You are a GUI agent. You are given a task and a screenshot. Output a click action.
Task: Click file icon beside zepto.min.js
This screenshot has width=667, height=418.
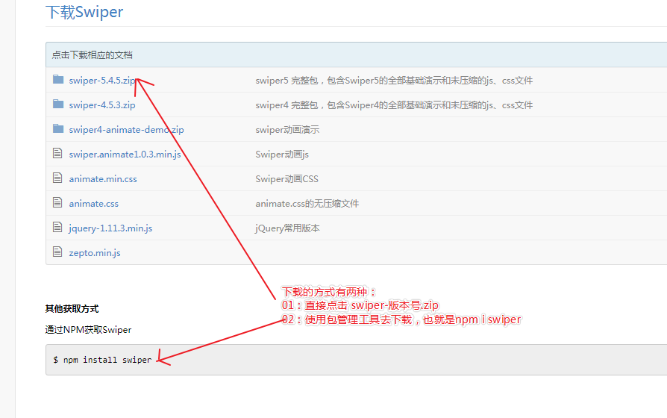(x=57, y=252)
